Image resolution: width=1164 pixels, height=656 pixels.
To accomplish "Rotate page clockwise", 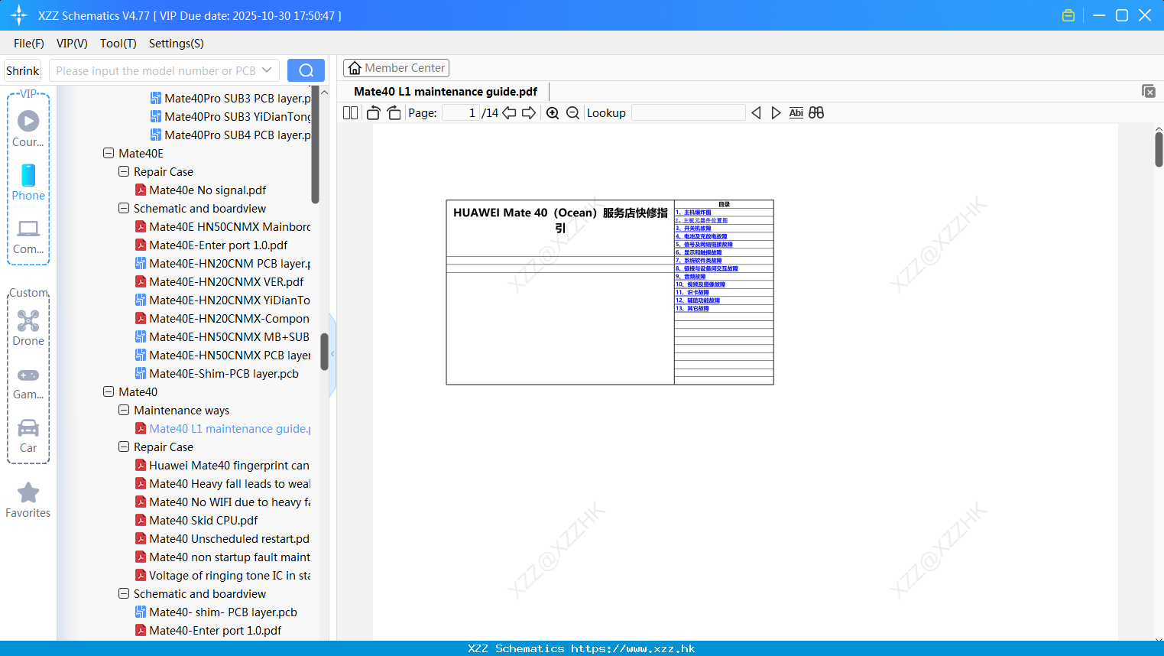I will point(394,113).
